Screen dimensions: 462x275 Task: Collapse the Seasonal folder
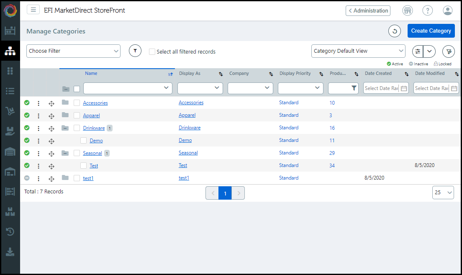coord(65,153)
